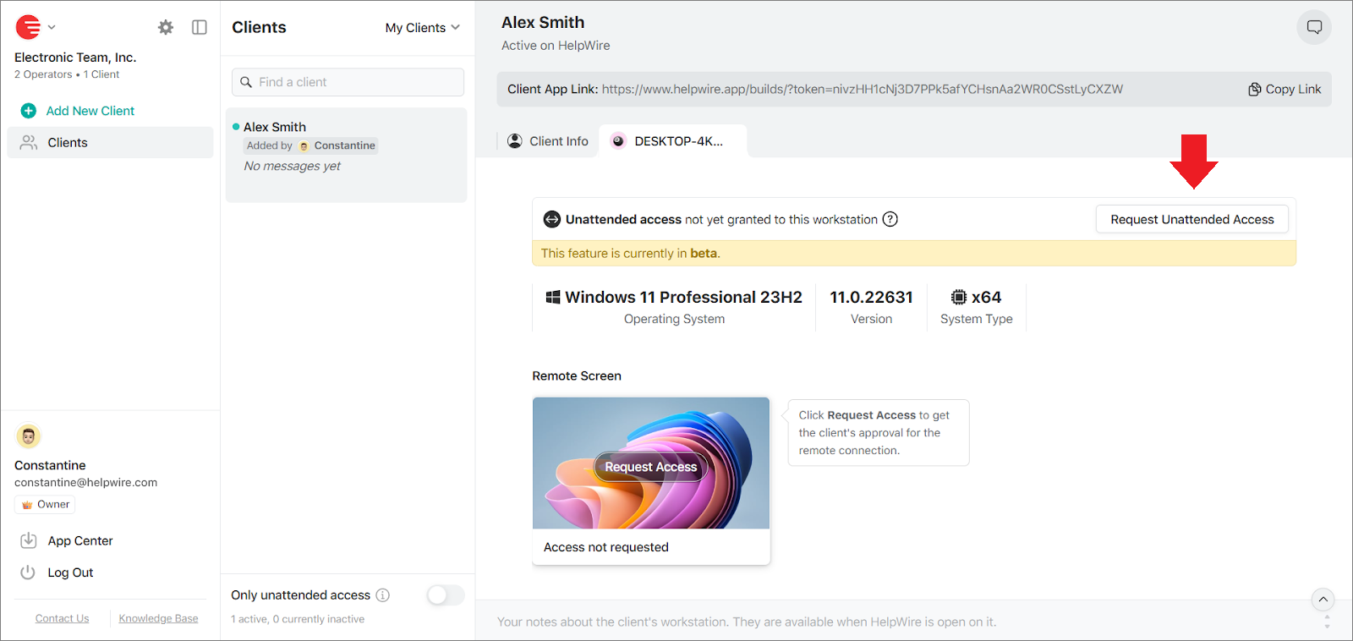Focus the Find a client search field
Image resolution: width=1353 pixels, height=641 pixels.
[x=348, y=82]
